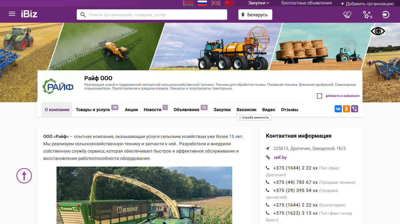Open the Закупки tab in company menu
Screen dimensions: 400x224
(222, 110)
